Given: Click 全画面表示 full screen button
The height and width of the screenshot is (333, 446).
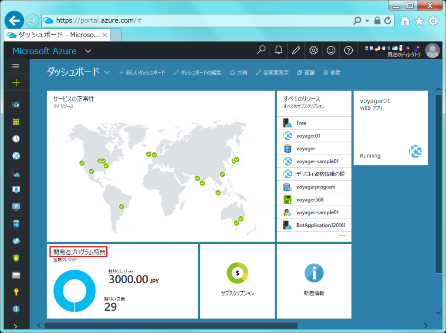Looking at the screenshot, I should 272,73.
